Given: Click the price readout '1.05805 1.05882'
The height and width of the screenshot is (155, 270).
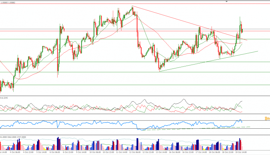Looking at the screenshot, I should [x=8, y=3].
